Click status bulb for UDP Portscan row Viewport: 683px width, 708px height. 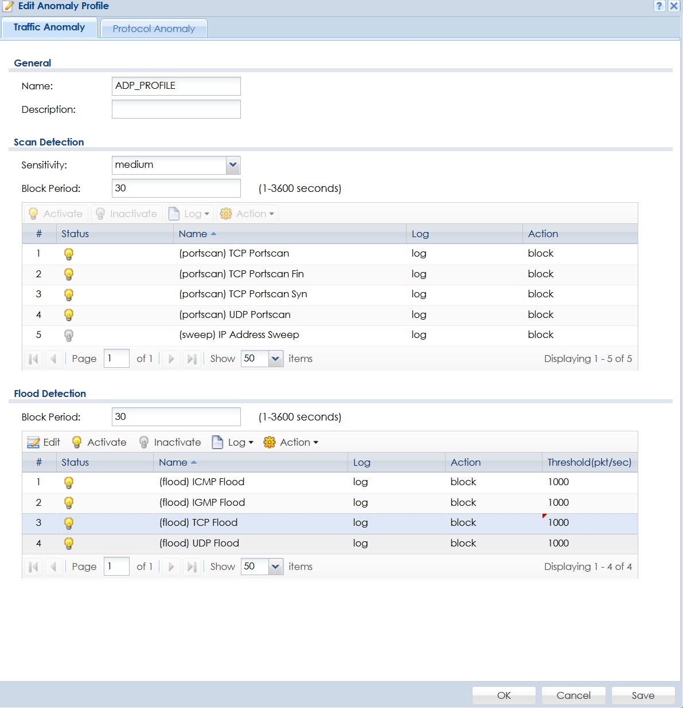point(69,314)
